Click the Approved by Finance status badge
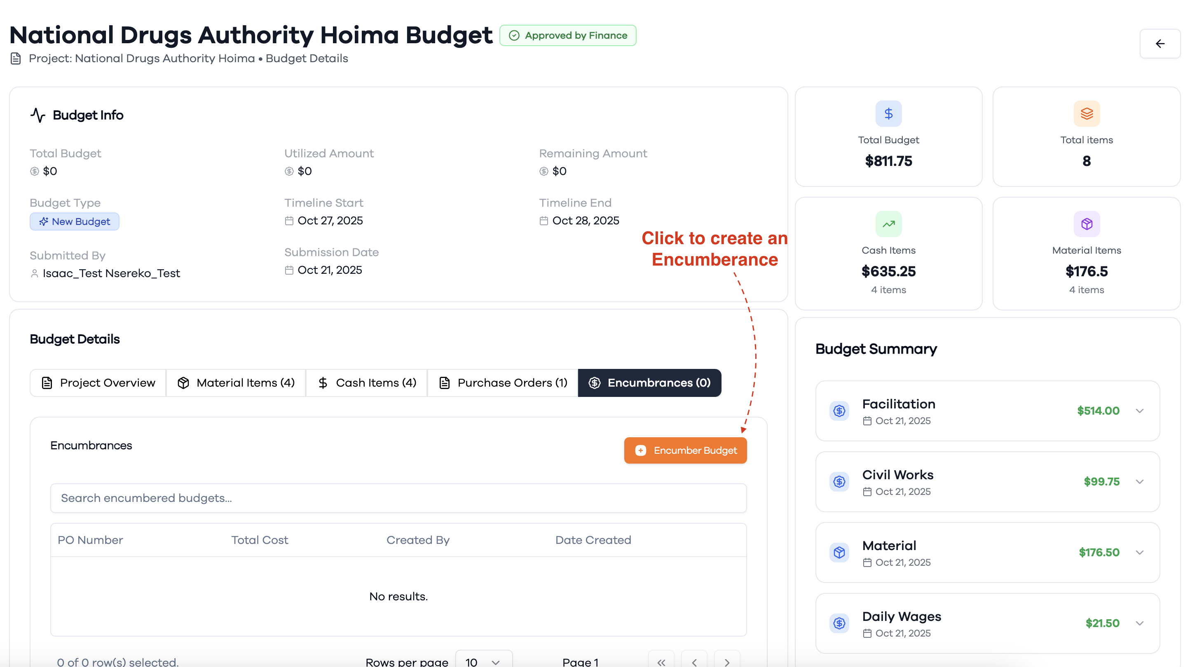 click(568, 35)
